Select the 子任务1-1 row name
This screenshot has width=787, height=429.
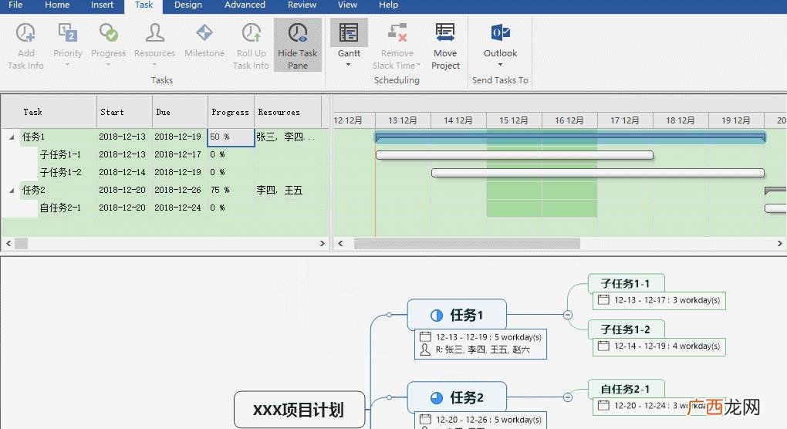(x=60, y=154)
